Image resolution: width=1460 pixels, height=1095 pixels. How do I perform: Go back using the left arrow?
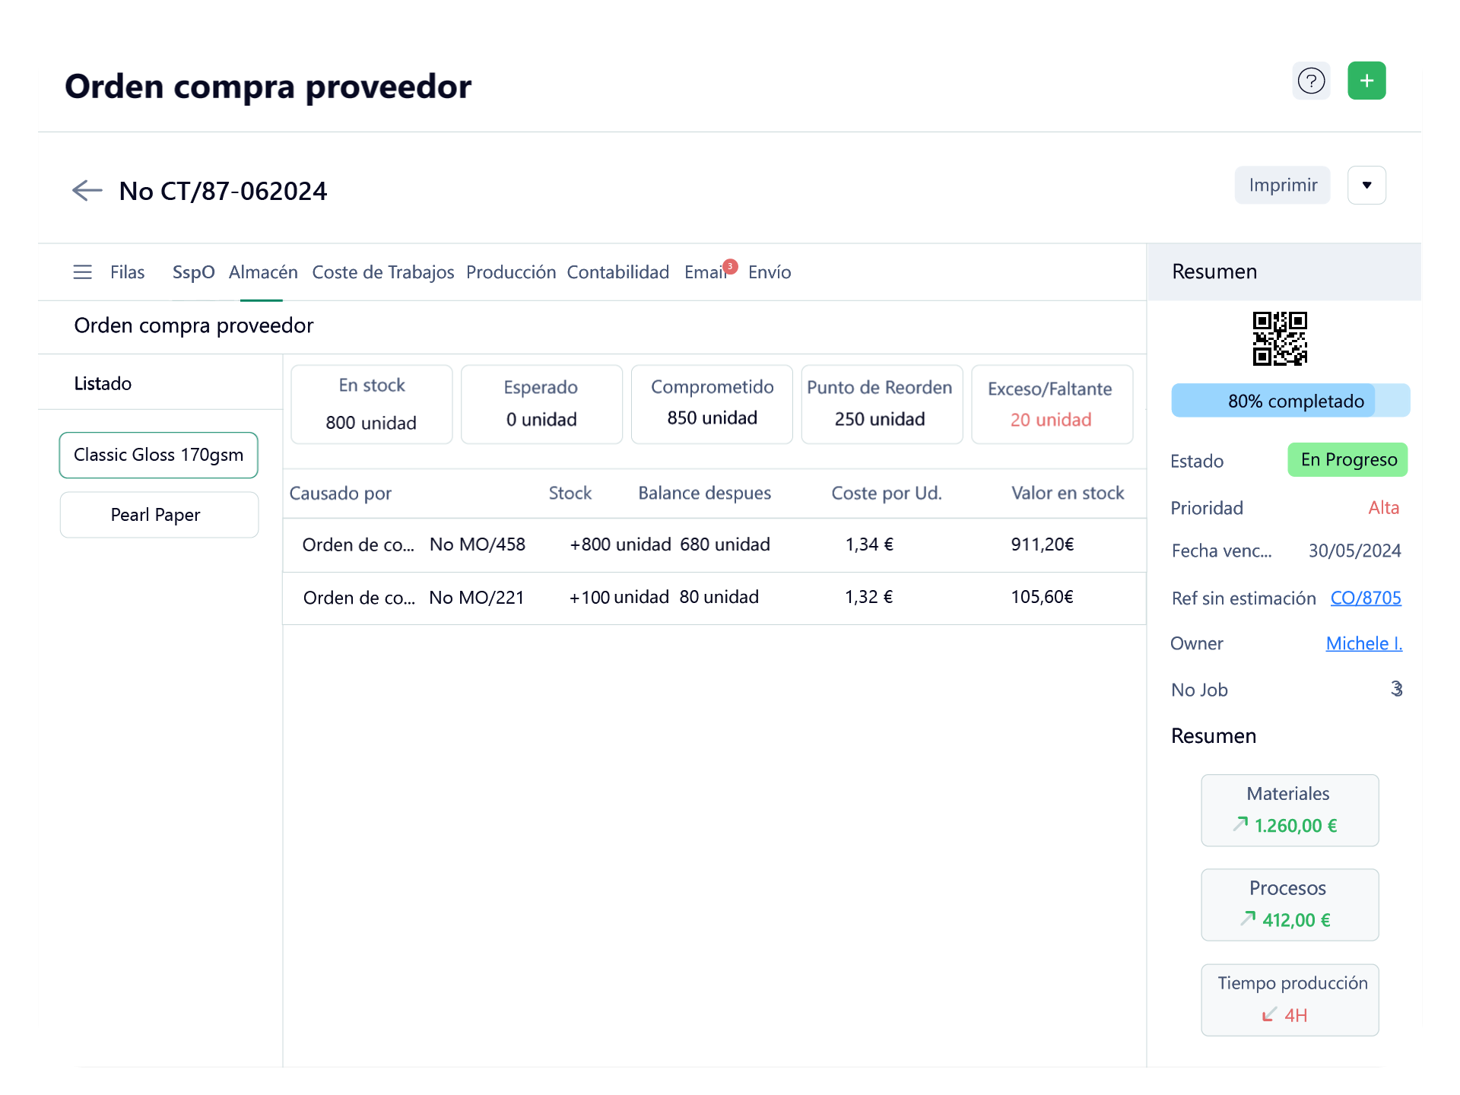pyautogui.click(x=87, y=190)
